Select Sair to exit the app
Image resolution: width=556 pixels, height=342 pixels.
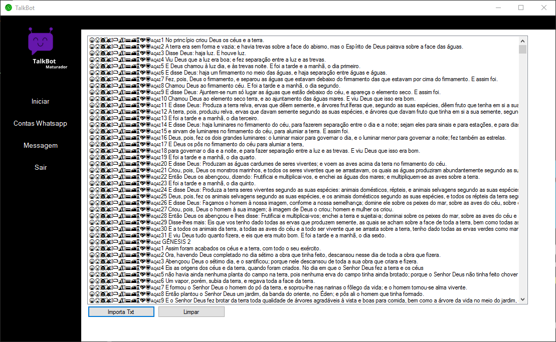(x=41, y=167)
